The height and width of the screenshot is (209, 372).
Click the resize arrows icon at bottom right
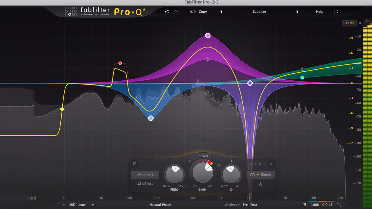tap(339, 205)
